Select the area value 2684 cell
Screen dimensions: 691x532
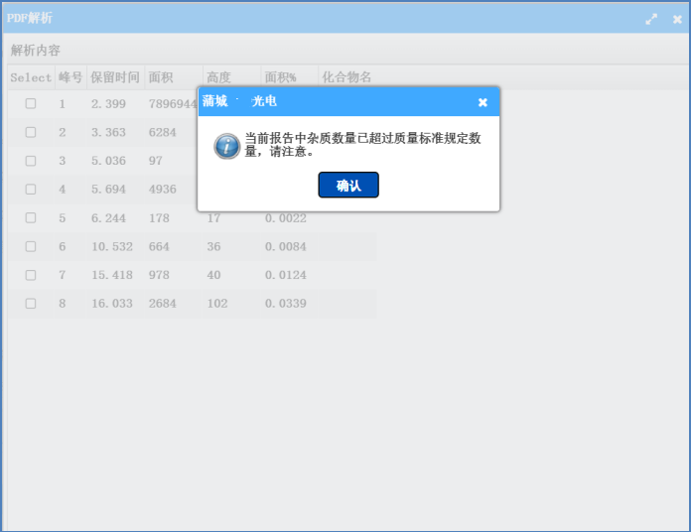tap(163, 304)
